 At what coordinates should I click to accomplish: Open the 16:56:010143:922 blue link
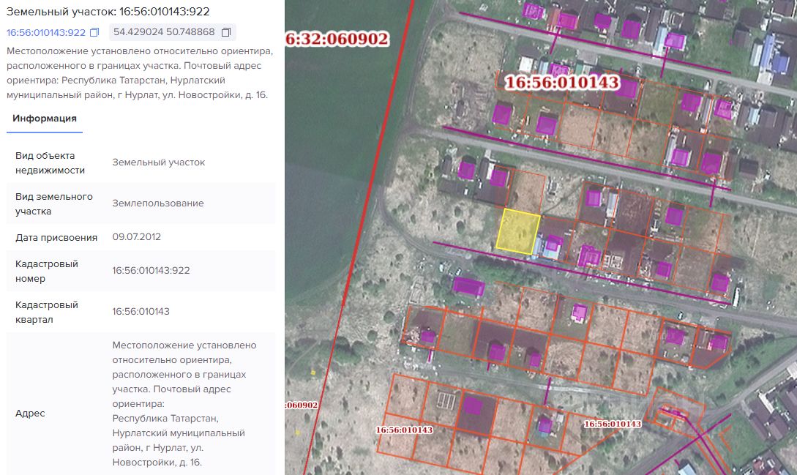pyautogui.click(x=46, y=32)
